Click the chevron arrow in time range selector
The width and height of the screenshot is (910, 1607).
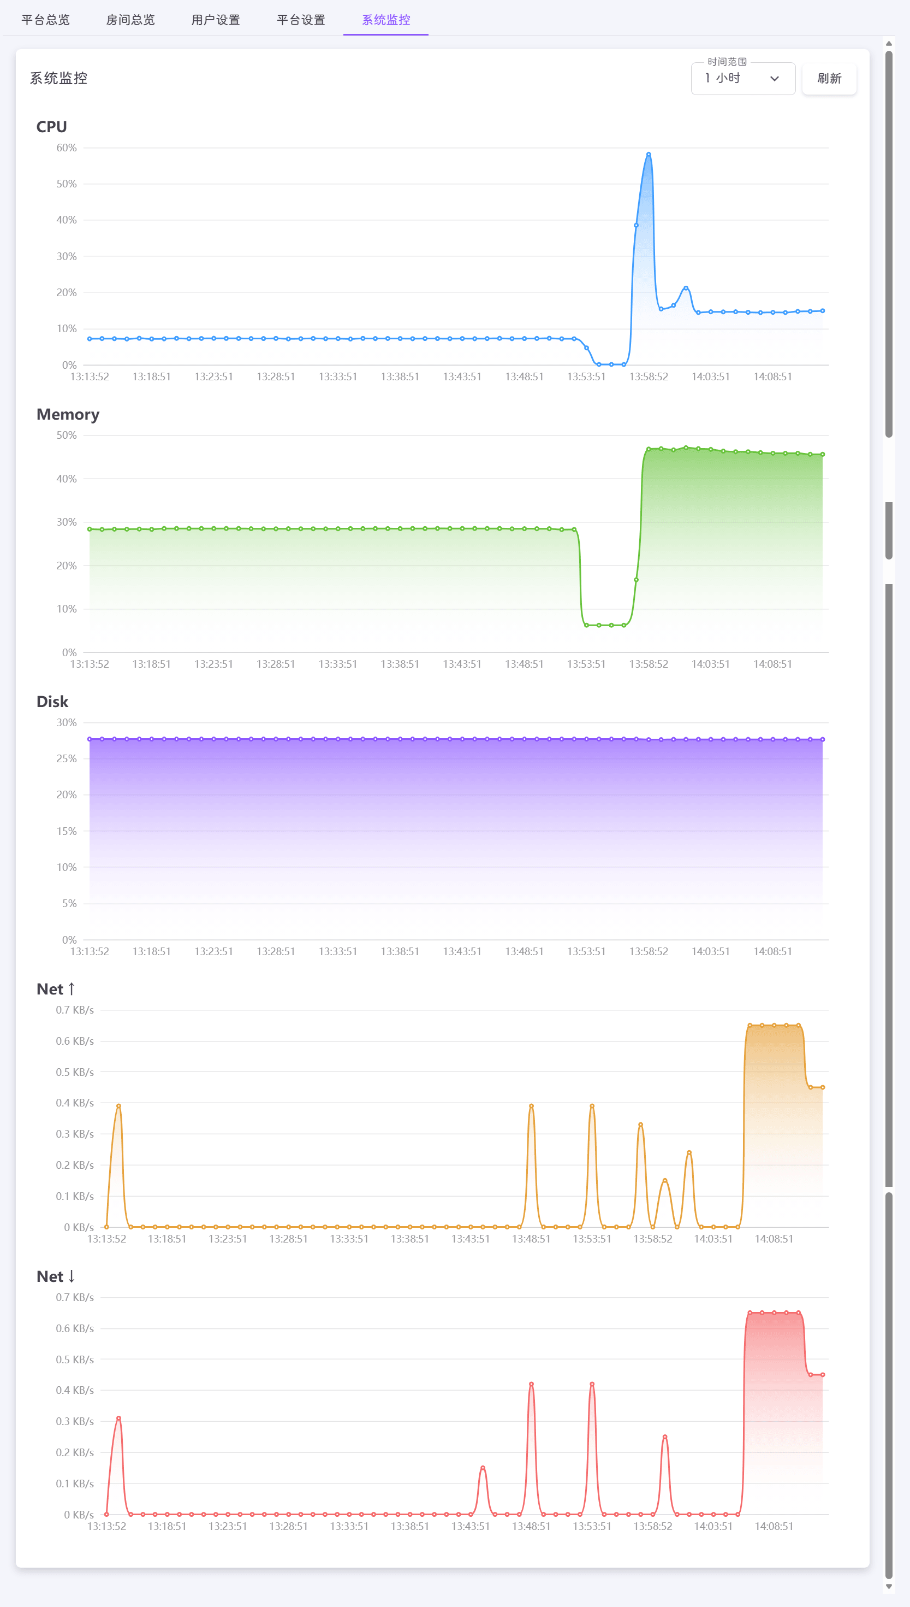click(775, 79)
